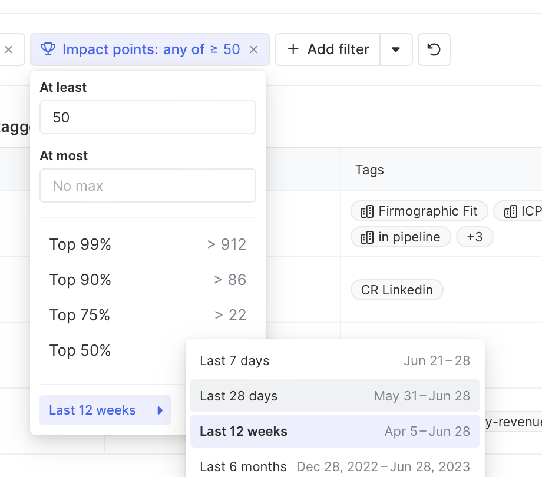Click the Firmographic Fit tag
542x477 pixels.
[x=419, y=211]
